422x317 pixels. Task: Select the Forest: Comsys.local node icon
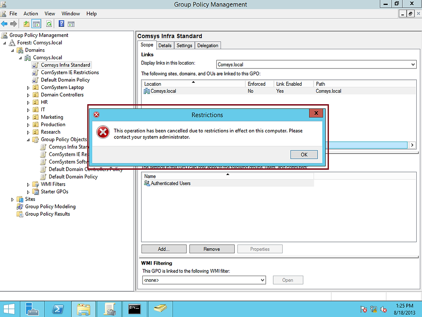[x=12, y=43]
